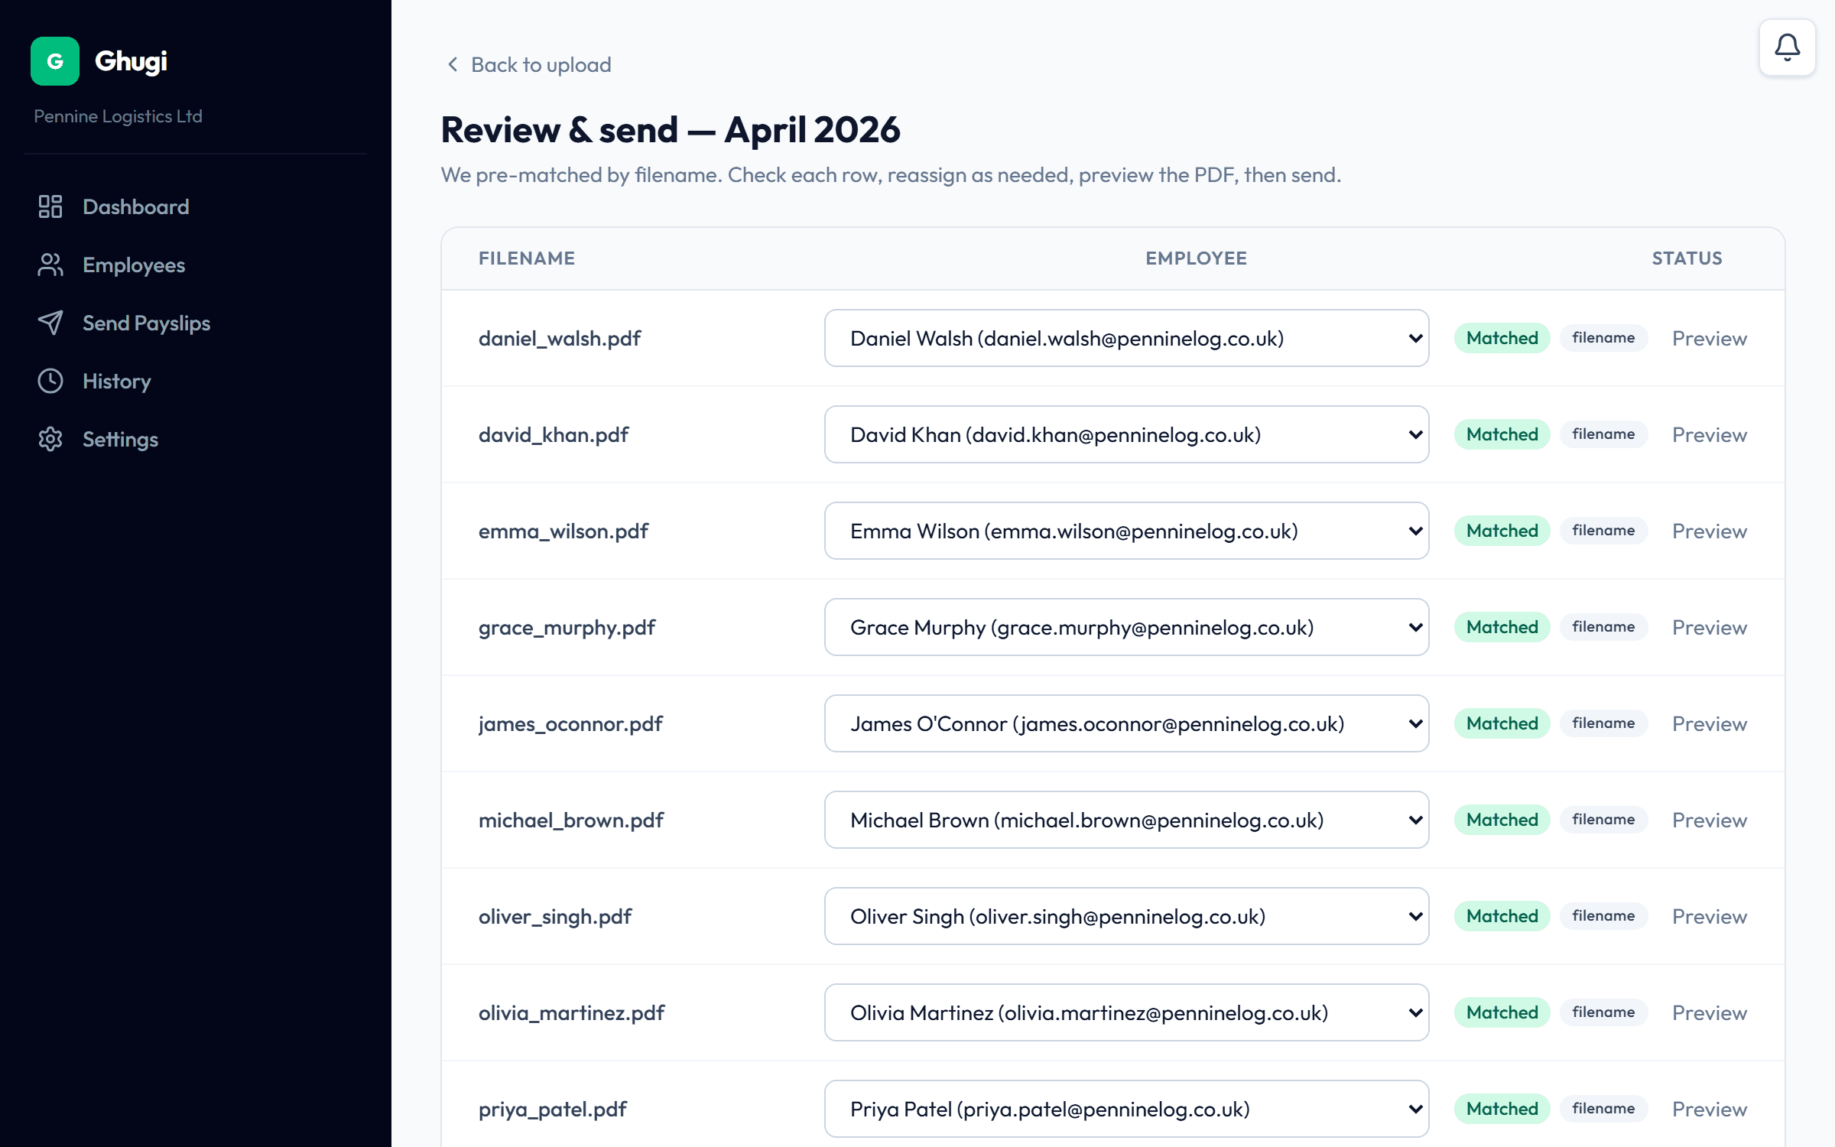Click the back chevron next to Back to upload
Image resolution: width=1835 pixels, height=1147 pixels.
(452, 65)
